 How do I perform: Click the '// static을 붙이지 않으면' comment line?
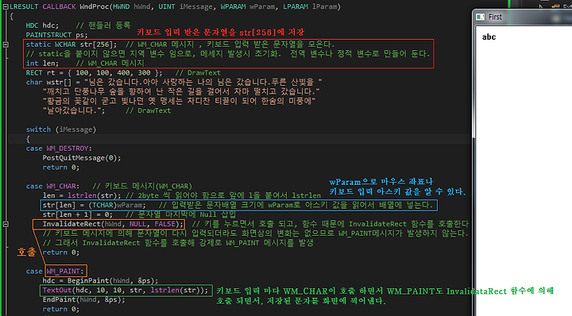click(228, 54)
